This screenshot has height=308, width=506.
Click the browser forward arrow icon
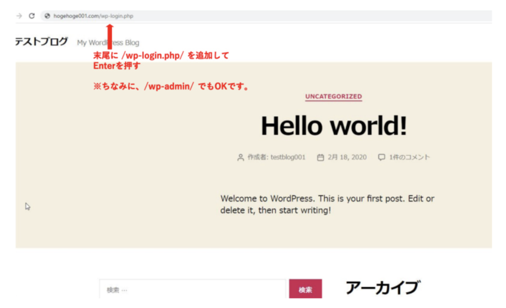[19, 16]
